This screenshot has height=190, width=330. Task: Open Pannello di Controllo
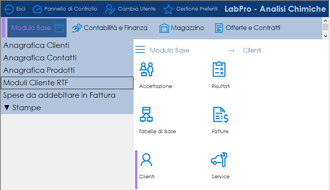(71, 9)
